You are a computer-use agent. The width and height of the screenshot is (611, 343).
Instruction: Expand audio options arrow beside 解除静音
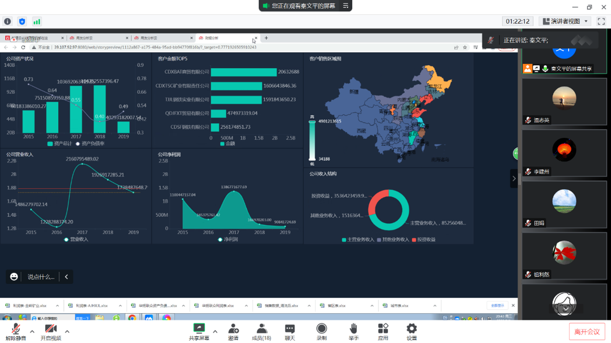point(32,331)
